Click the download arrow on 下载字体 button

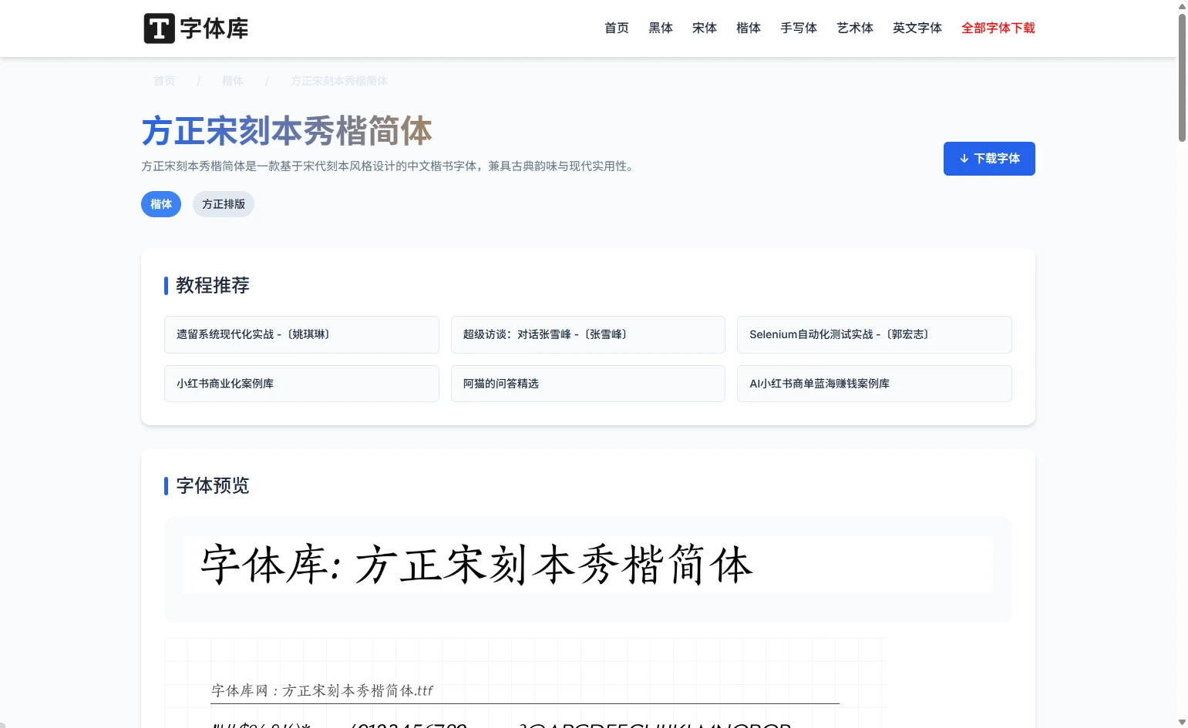click(x=964, y=159)
